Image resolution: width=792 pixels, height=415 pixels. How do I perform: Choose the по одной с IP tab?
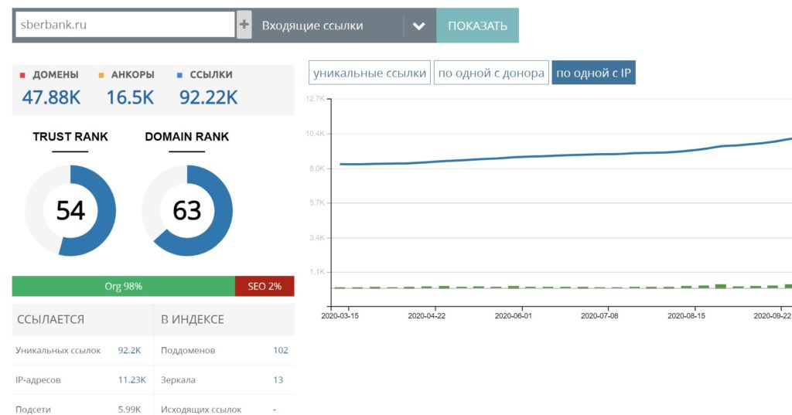[593, 73]
